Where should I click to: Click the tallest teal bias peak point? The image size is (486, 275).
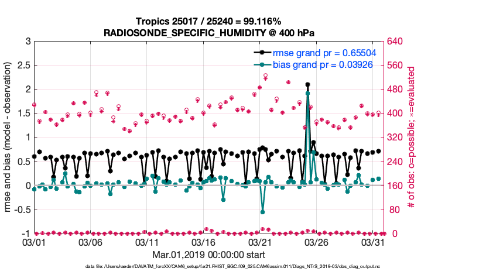[x=307, y=93]
